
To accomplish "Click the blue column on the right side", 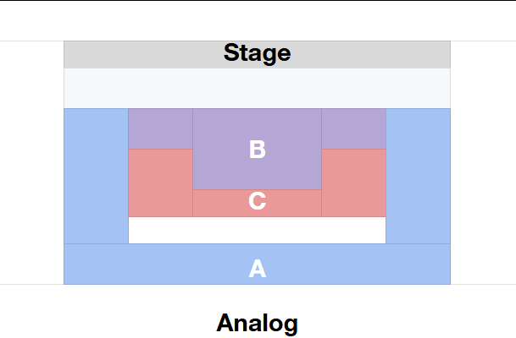I will (418, 176).
